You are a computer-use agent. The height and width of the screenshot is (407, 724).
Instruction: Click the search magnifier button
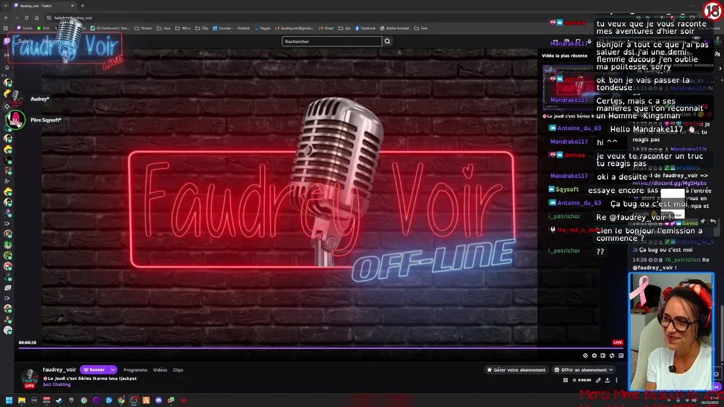click(387, 41)
